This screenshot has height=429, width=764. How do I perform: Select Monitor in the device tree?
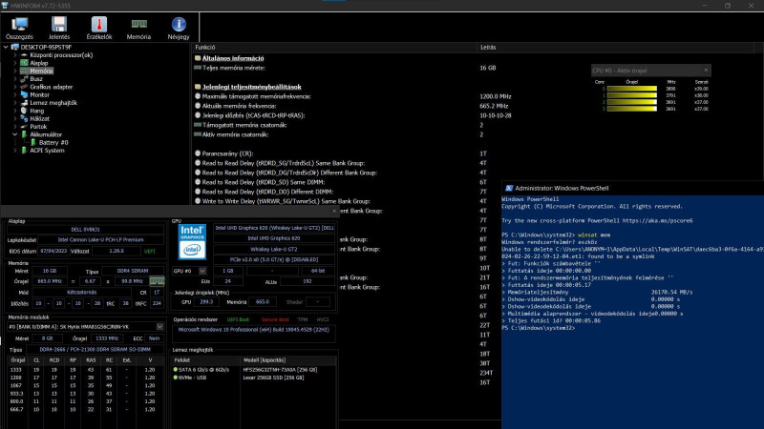pos(39,94)
